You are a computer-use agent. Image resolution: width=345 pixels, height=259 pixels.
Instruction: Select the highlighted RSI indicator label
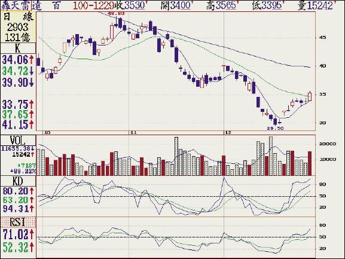[18, 222]
